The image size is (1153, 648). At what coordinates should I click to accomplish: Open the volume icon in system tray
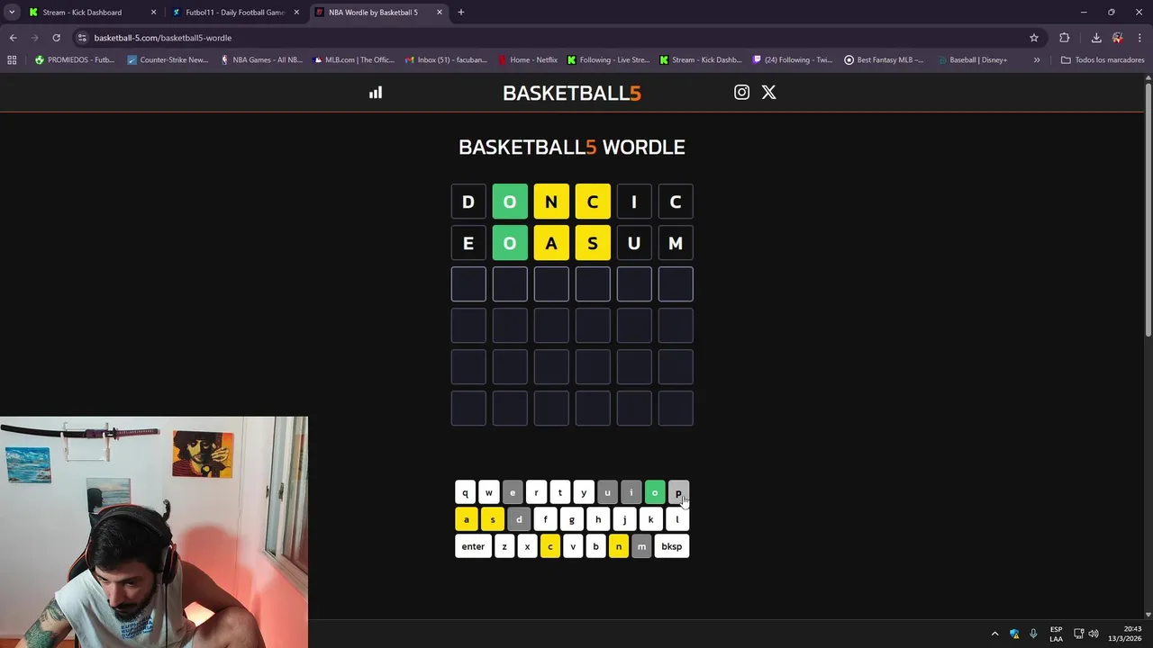1095,634
